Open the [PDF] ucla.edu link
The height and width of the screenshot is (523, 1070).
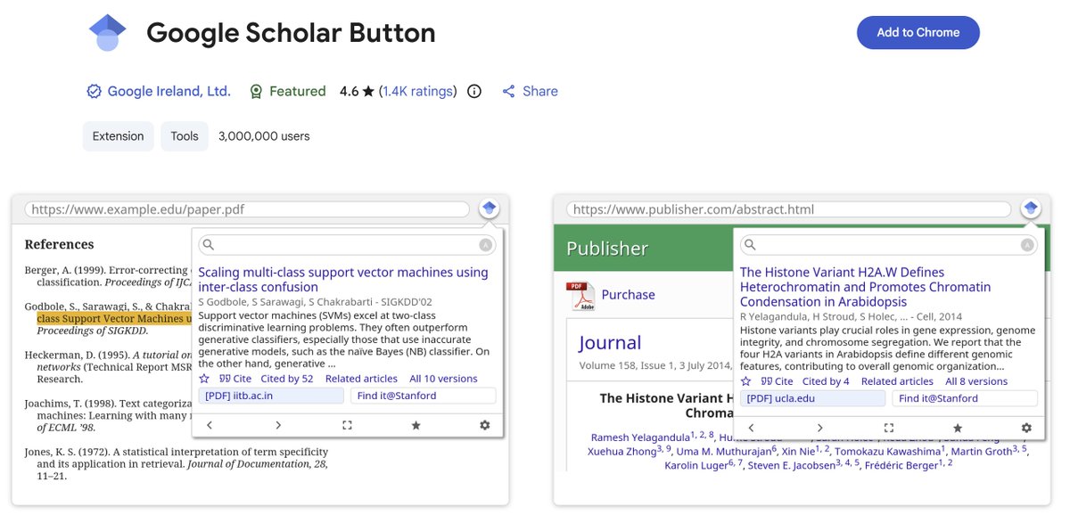pos(813,398)
